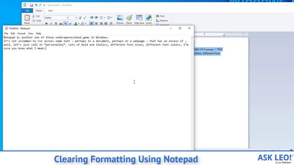
Task: Click the Shrink font icon in WordPad
Action: tap(85, 18)
